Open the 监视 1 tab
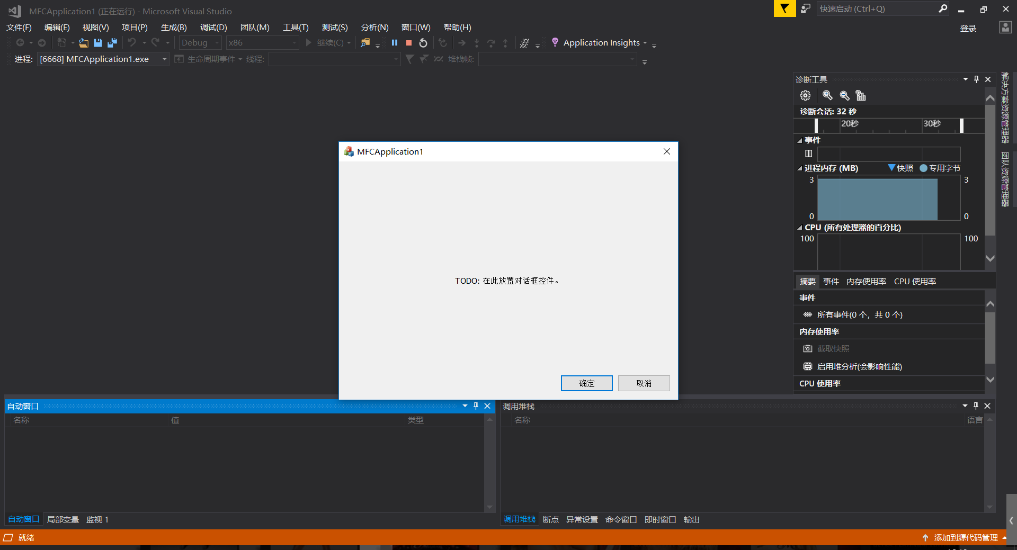 click(x=97, y=519)
